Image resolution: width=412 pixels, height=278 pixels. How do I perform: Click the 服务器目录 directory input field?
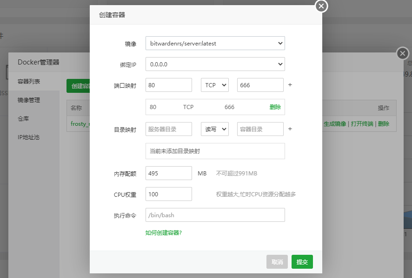(x=168, y=129)
